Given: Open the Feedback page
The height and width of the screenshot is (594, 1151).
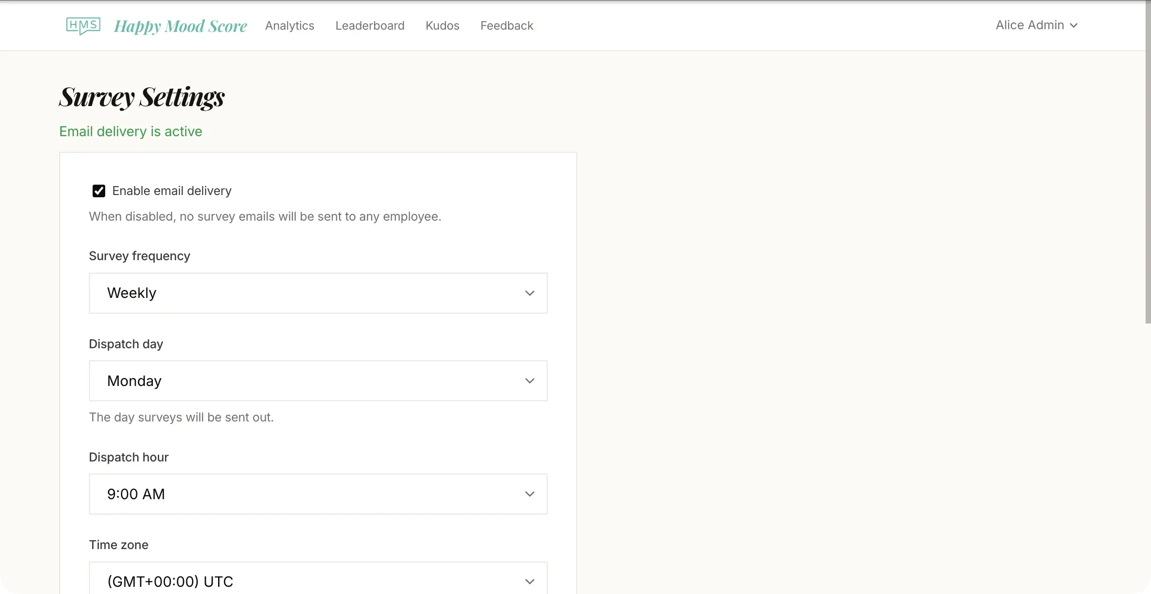Looking at the screenshot, I should click(x=506, y=26).
